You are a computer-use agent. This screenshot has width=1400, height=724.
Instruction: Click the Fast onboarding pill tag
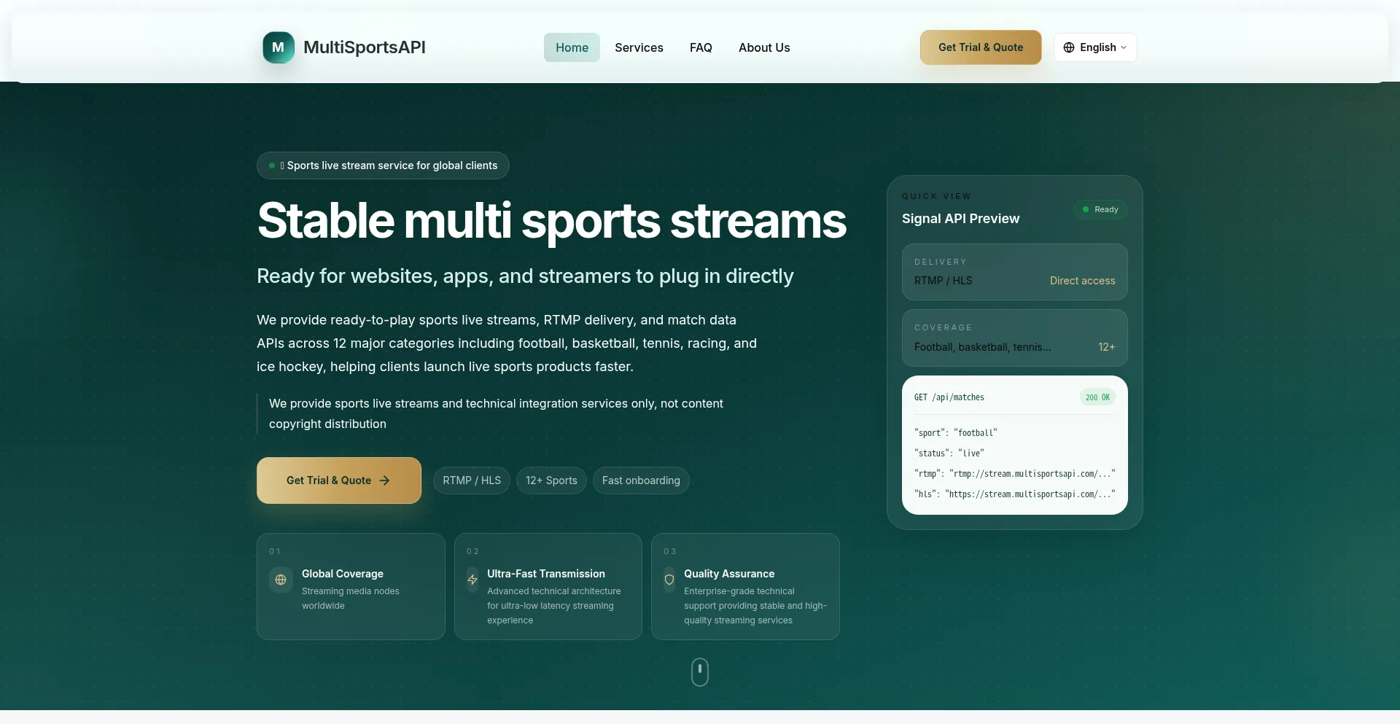641,480
